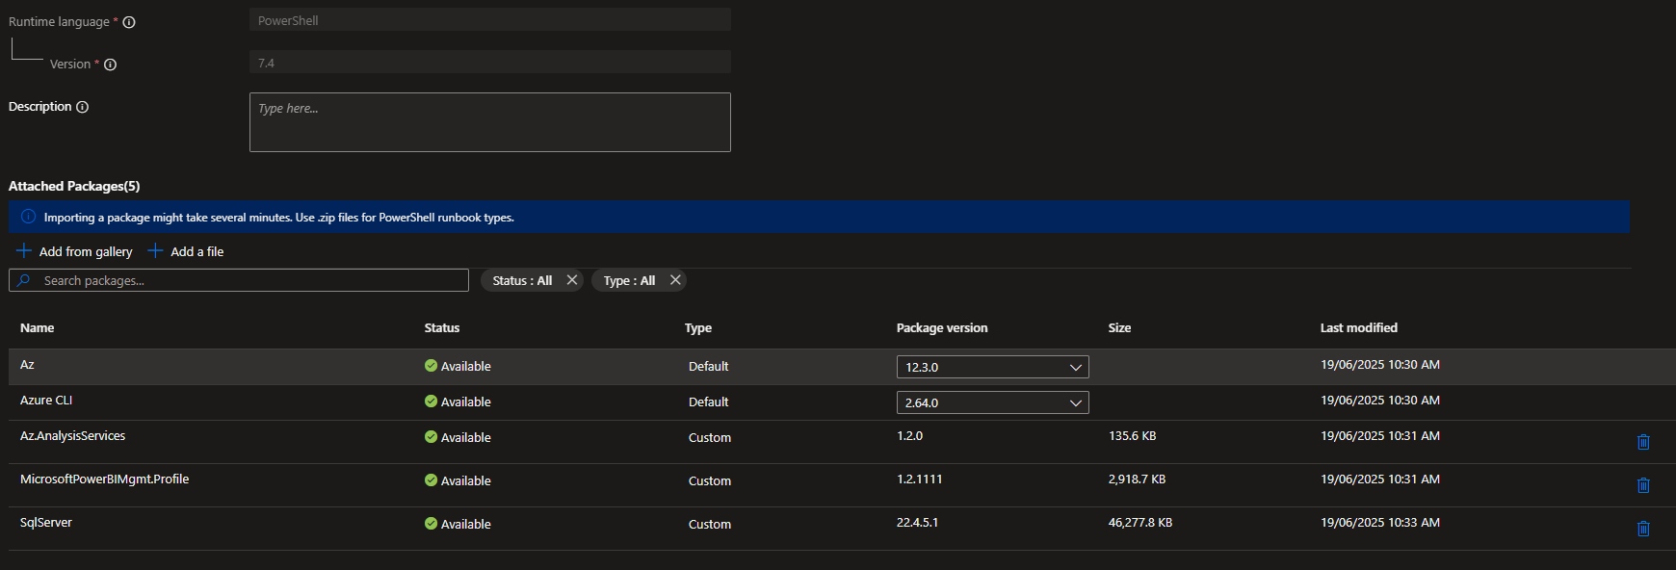Screen dimensions: 1676x570
Task: Click the 2,918.7 KB size value
Action: tap(1137, 479)
